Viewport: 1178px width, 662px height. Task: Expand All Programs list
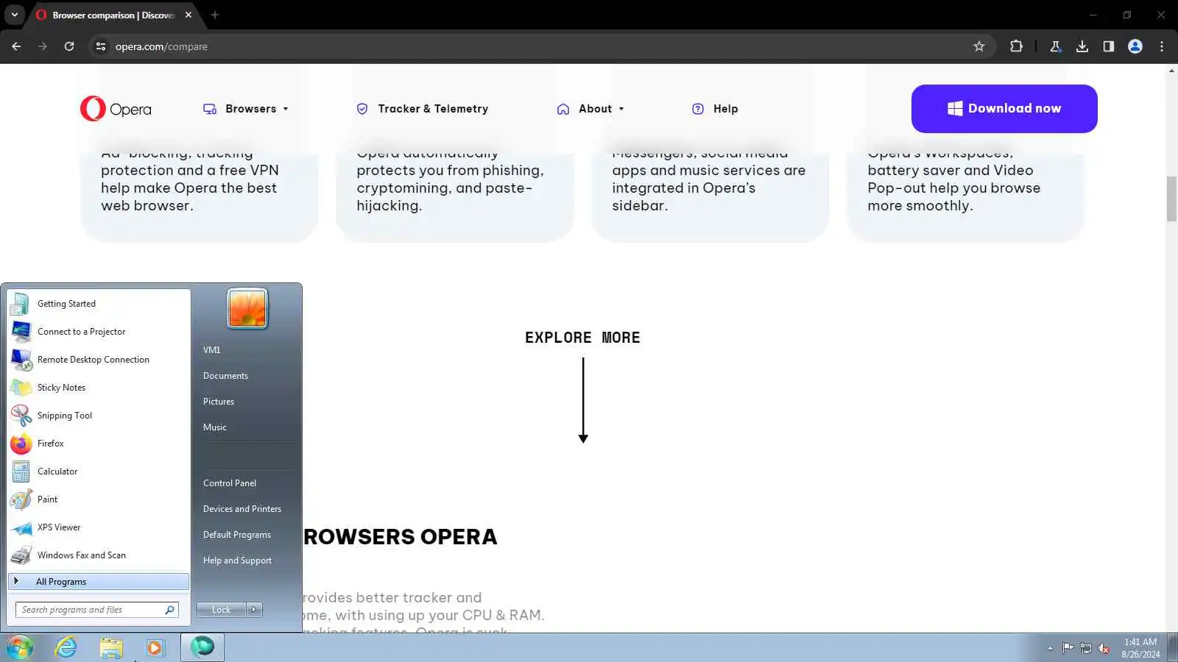tap(99, 582)
